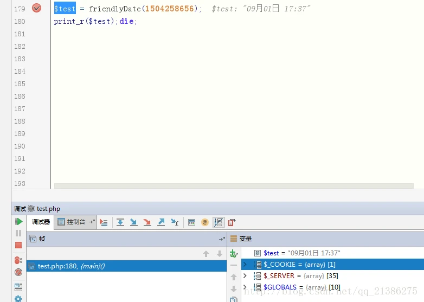Open the Evaluate Expression calculator icon
The height and width of the screenshot is (302, 424).
tap(191, 222)
